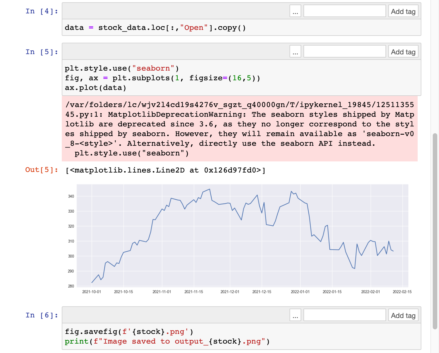Click the code line data = stock_data.loc
Screen dimensions: 439x353
point(155,28)
